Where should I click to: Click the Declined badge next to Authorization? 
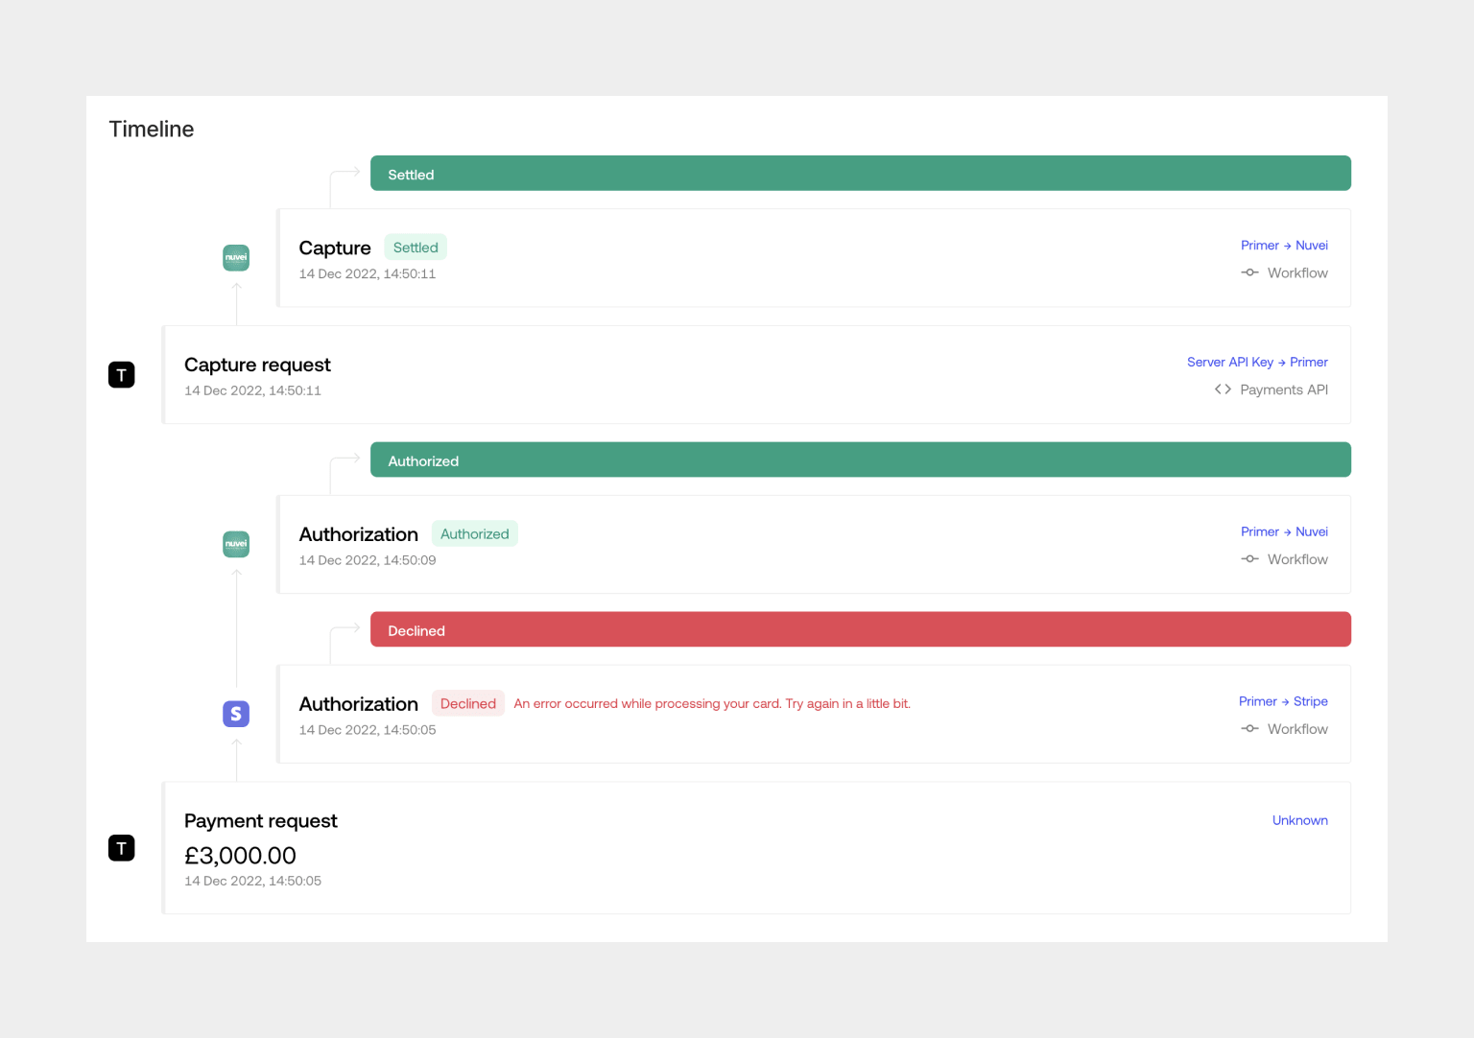click(468, 704)
